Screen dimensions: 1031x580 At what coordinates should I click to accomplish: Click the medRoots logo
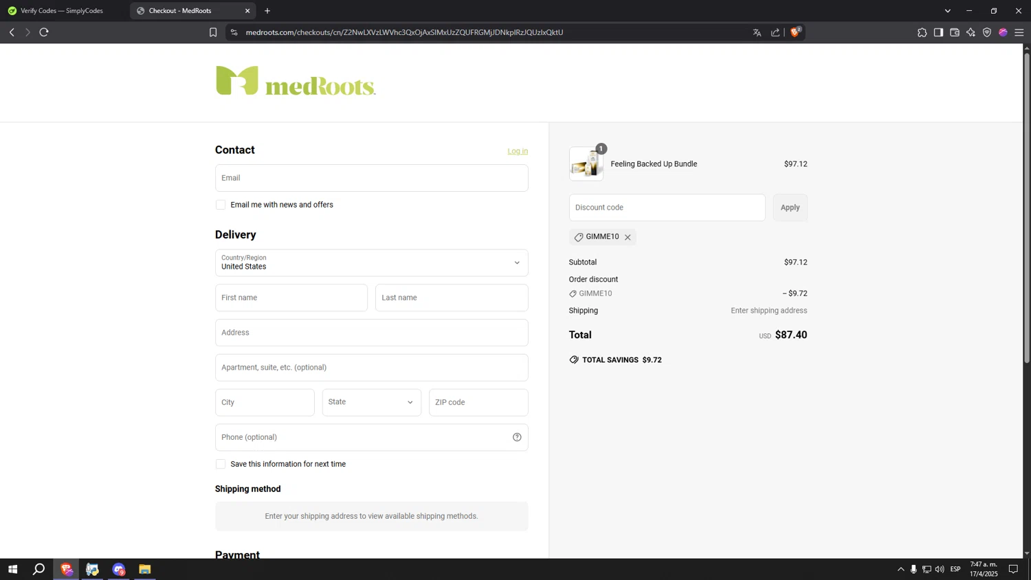coord(296,80)
